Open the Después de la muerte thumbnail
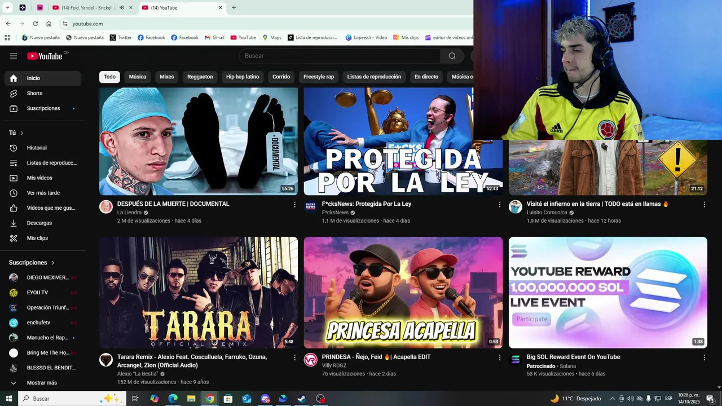 point(199,141)
